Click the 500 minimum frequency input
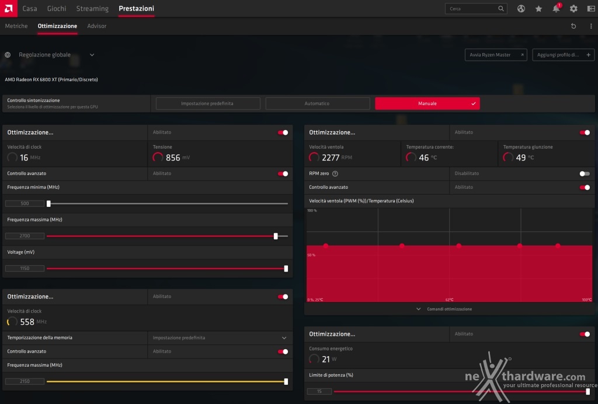Screen dimensions: 598x404 25,203
